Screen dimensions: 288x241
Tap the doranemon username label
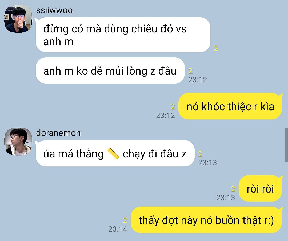coord(58,133)
